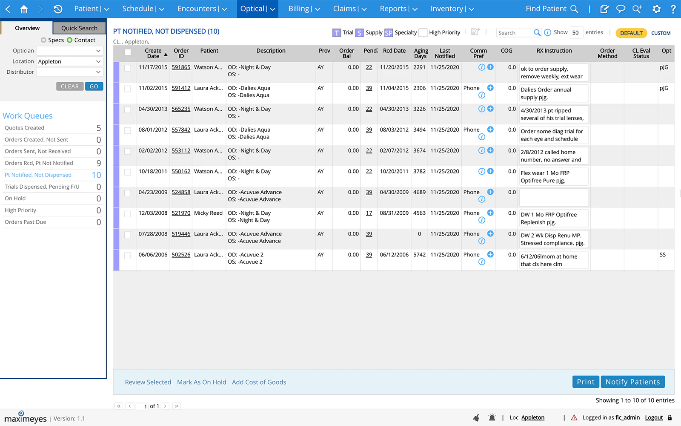
Task: Open the Optical menu dropdown
Action: pos(257,9)
